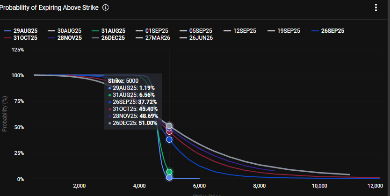Click the Probability of Expiring Above Strike title
The image size is (390, 196).
tap(49, 7)
